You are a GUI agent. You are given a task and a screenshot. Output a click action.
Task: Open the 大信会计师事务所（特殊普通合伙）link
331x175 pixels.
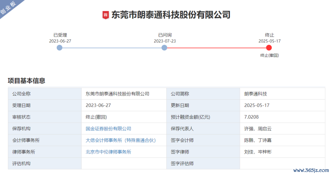tap(120, 140)
